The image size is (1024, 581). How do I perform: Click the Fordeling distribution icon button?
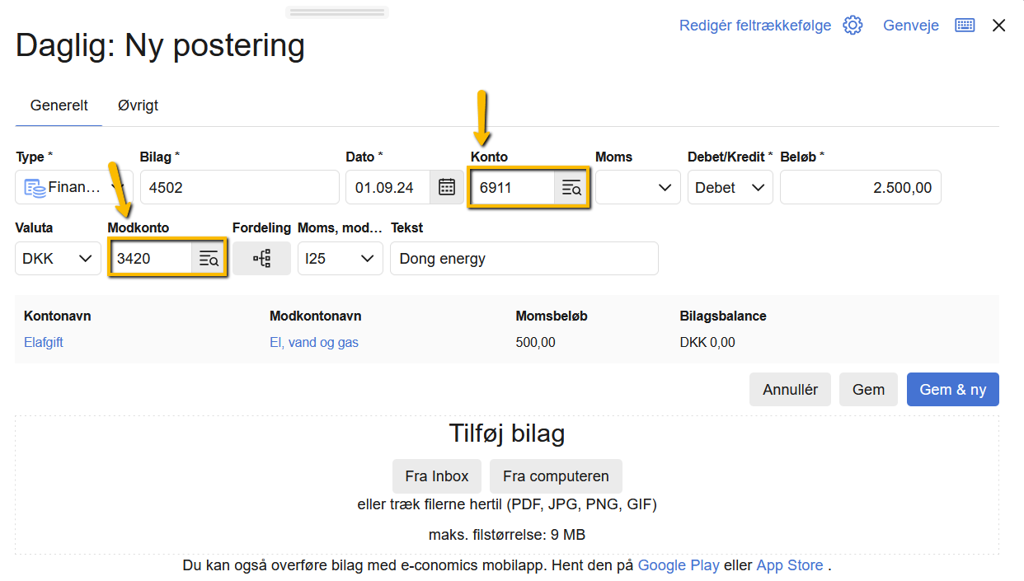click(261, 259)
